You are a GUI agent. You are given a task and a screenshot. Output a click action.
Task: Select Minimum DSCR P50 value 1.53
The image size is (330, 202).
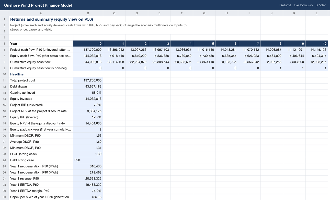[88, 136]
